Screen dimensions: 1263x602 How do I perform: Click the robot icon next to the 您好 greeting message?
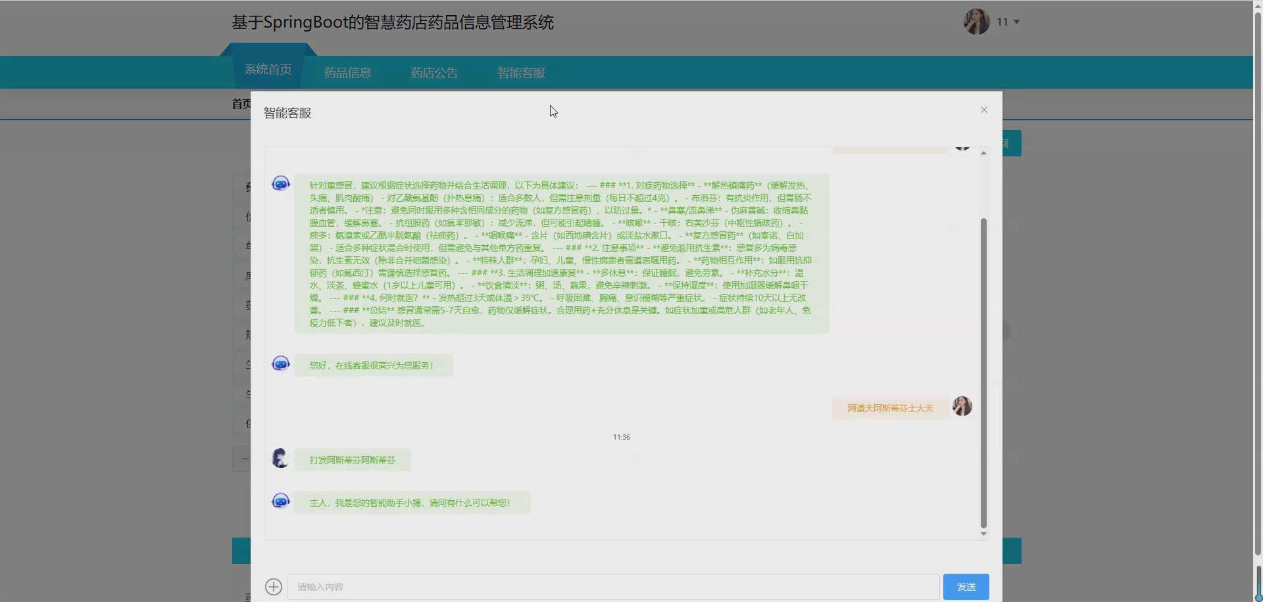281,362
